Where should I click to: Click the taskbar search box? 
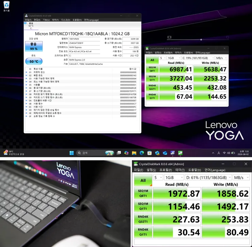click(95, 153)
